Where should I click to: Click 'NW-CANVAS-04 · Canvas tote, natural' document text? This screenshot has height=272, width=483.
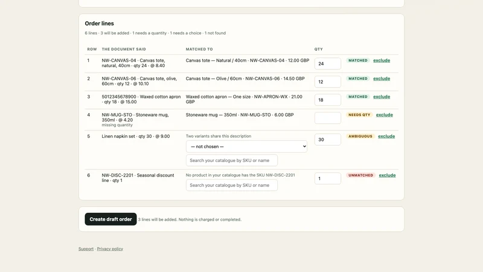point(133,63)
